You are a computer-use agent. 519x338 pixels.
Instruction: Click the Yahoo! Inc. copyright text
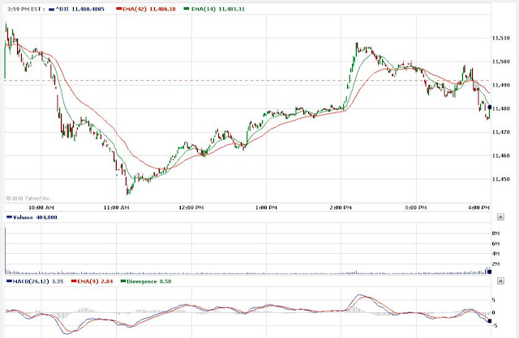(x=29, y=198)
